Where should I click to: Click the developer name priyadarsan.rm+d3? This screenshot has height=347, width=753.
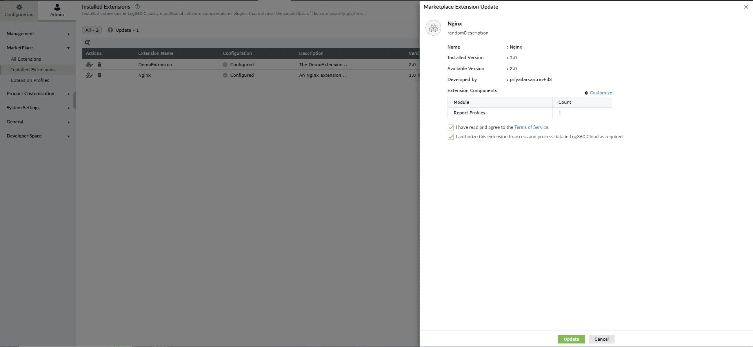[x=531, y=80]
